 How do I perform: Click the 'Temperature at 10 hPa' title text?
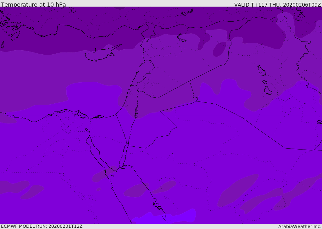click(x=33, y=4)
